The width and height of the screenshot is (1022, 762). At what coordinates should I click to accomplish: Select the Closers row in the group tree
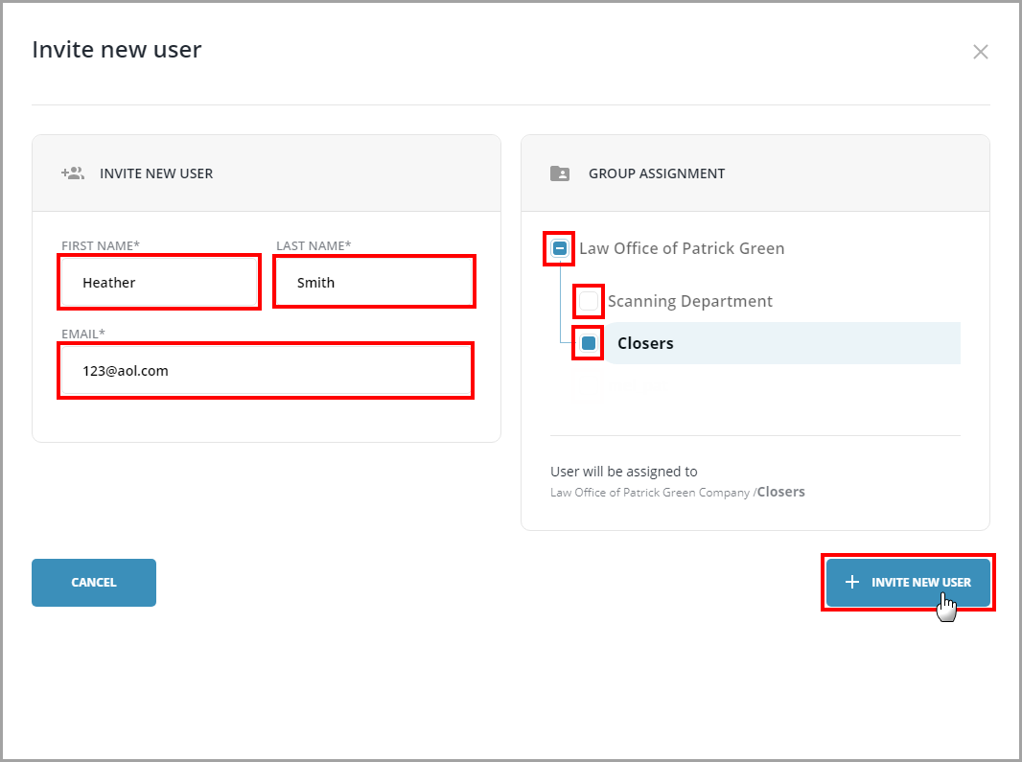click(x=645, y=342)
